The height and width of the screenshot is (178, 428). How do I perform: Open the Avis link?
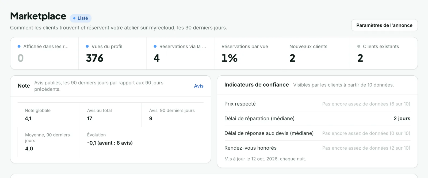199,86
